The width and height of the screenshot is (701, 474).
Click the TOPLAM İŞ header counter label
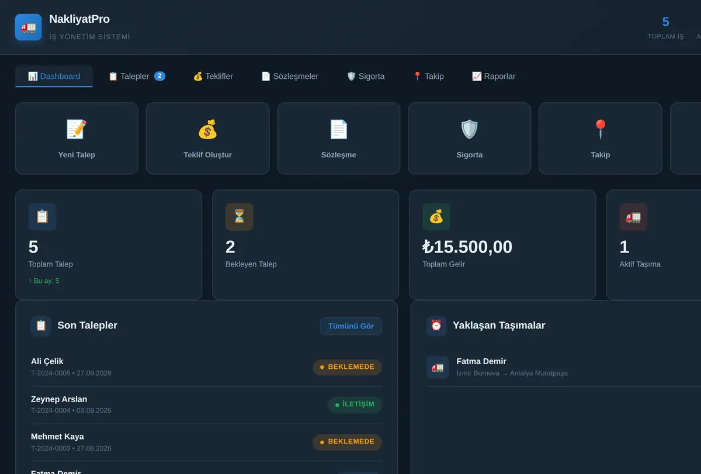[665, 36]
